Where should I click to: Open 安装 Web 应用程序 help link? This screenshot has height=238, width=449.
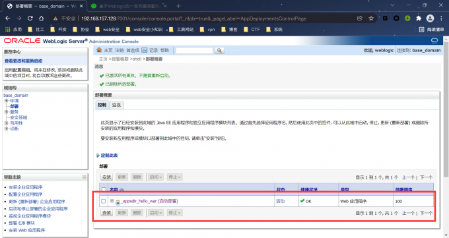pyautogui.click(x=26, y=230)
